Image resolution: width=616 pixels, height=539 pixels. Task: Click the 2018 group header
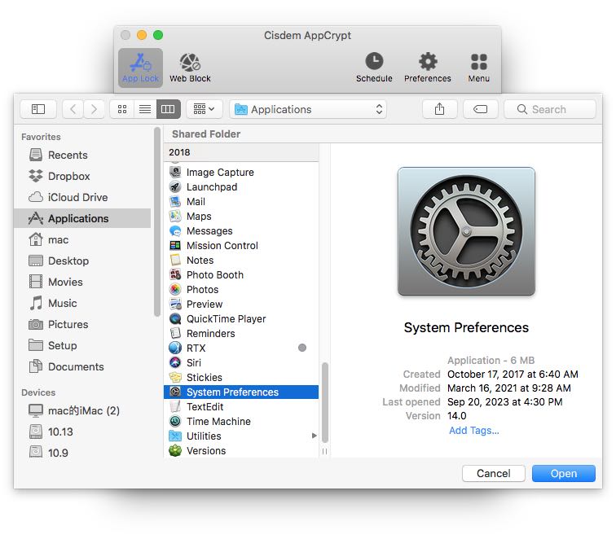pos(241,152)
